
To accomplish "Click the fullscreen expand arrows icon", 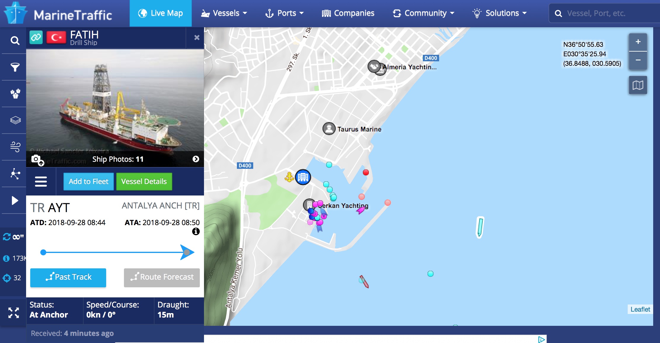I will (x=14, y=312).
